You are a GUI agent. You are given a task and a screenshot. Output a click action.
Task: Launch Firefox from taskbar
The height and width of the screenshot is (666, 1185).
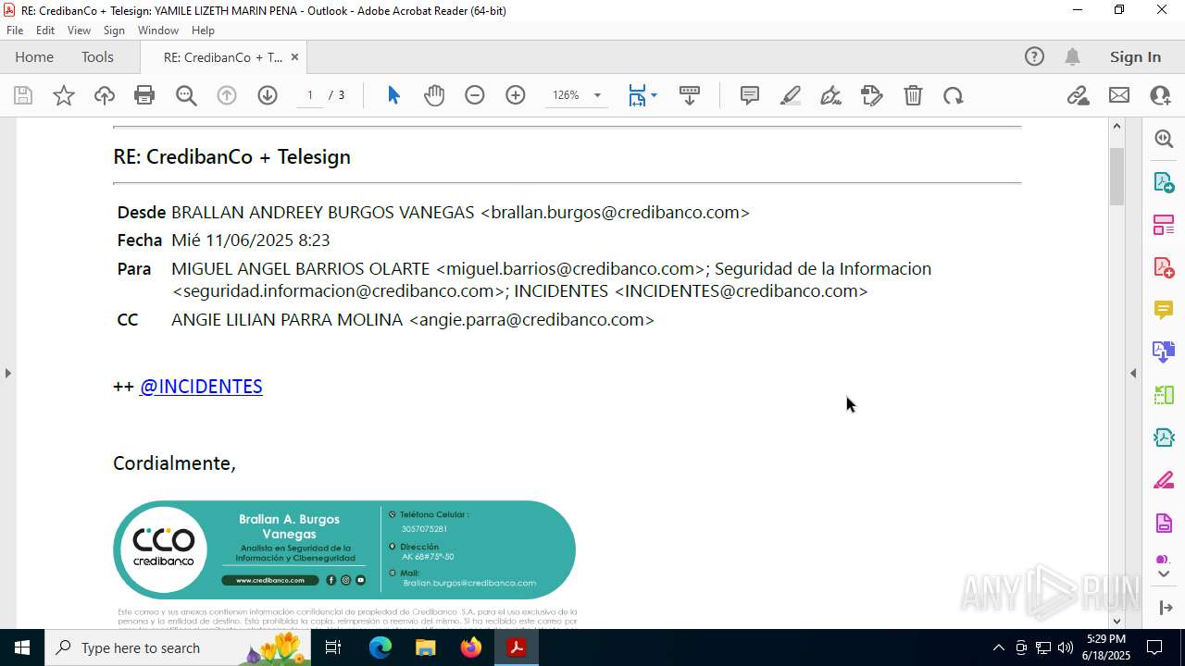[x=471, y=647]
